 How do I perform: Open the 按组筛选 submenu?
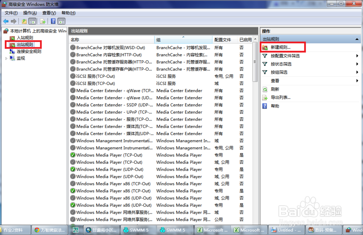[x=311, y=72]
